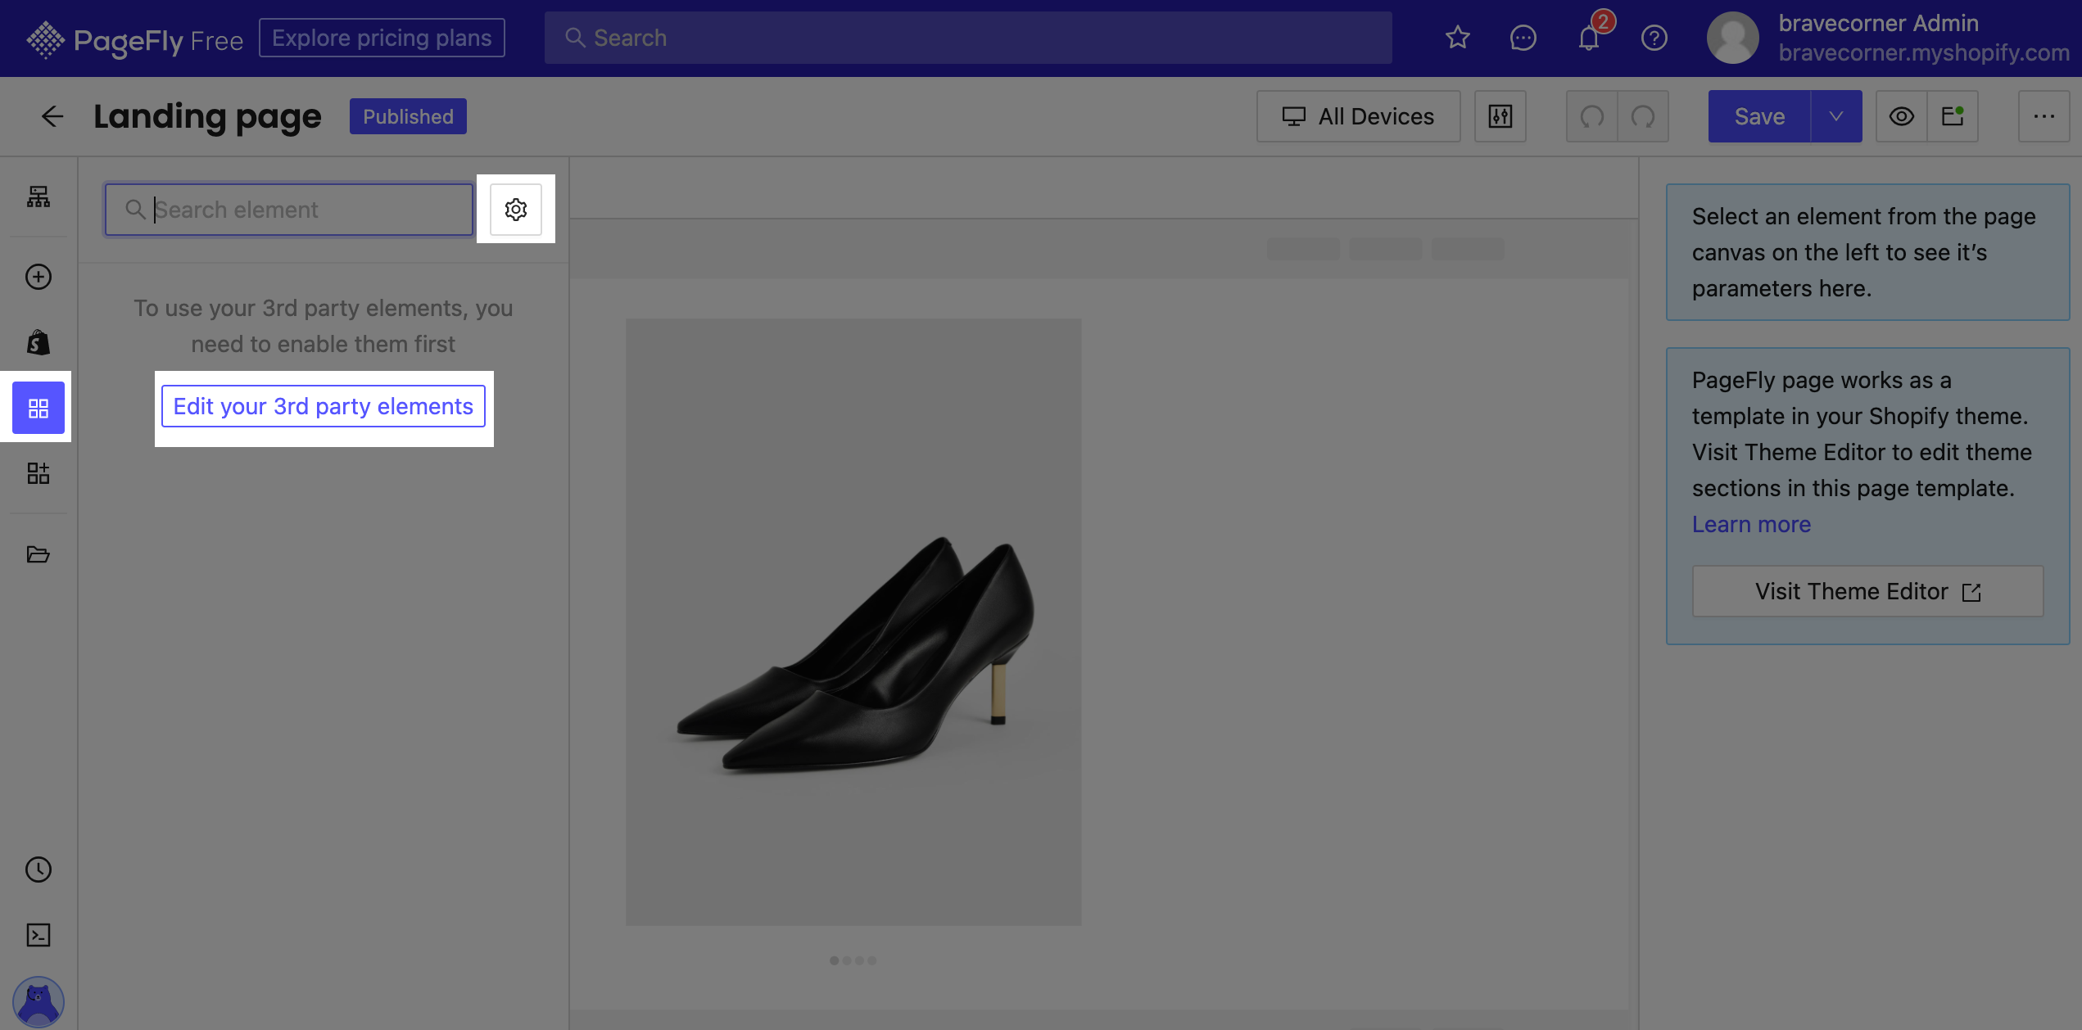Open the custom code terminal icon
Screen dimensions: 2082x1030
pyautogui.click(x=38, y=935)
